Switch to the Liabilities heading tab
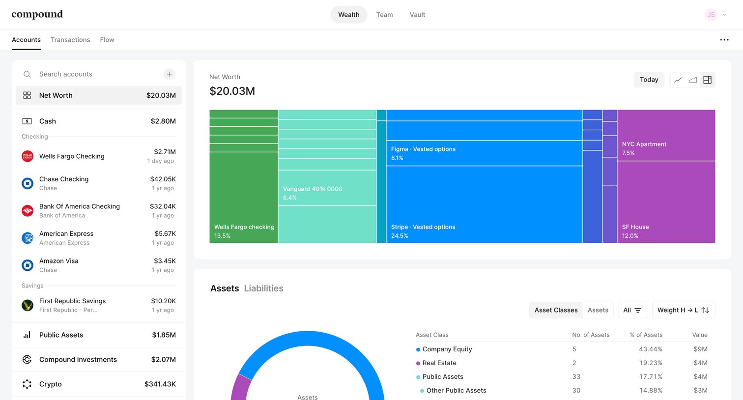This screenshot has width=743, height=400. coord(264,288)
